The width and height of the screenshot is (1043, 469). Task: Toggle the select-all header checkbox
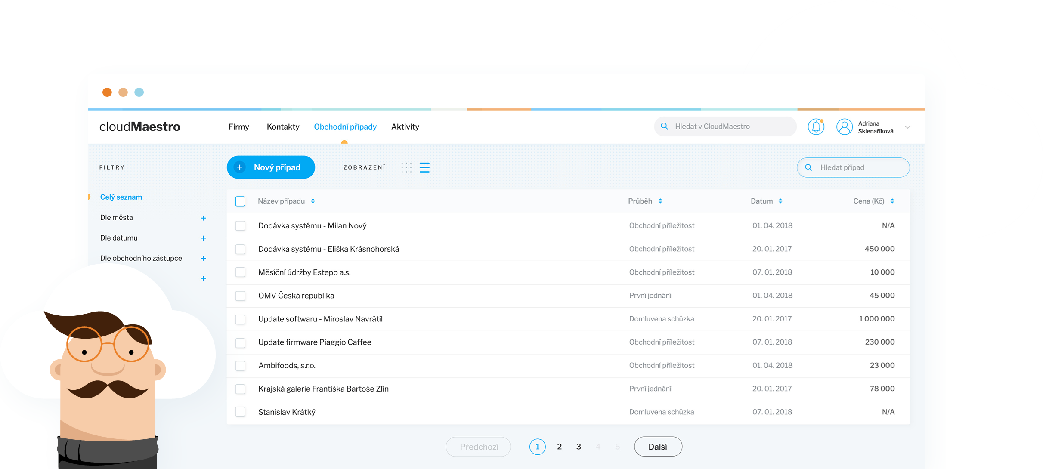pyautogui.click(x=240, y=201)
